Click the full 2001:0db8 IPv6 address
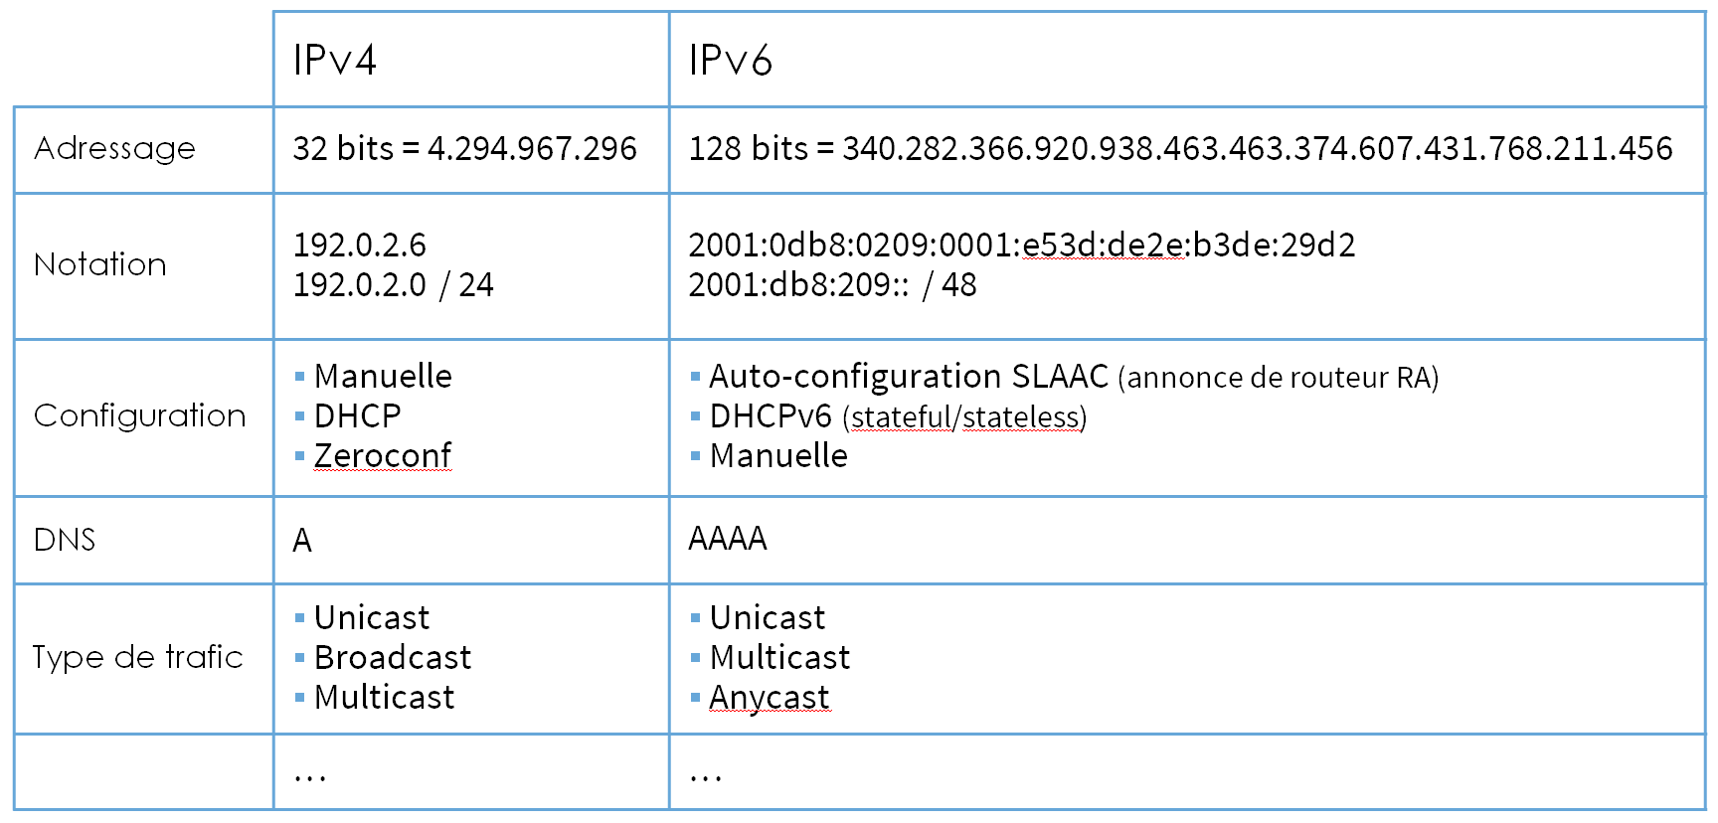This screenshot has width=1718, height=823. [x=1021, y=246]
